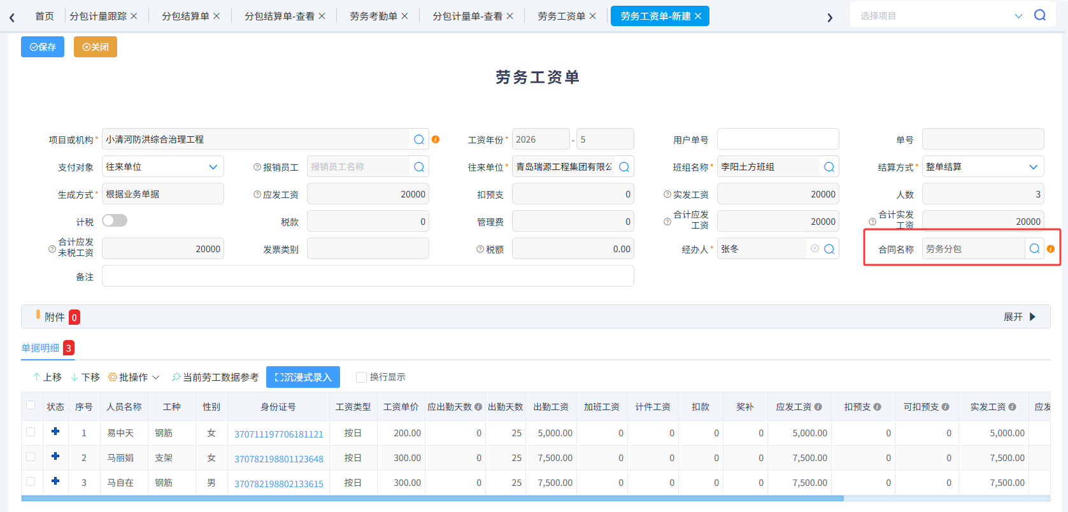Open the 结算方式 dropdown
1068x512 pixels.
coord(983,167)
